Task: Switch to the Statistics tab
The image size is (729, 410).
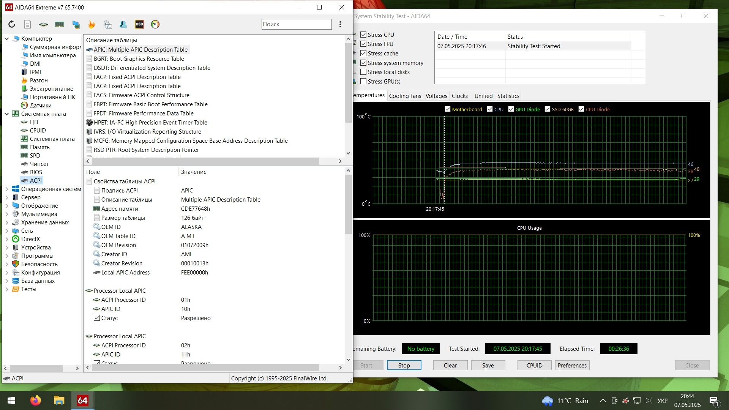Action: coord(508,96)
